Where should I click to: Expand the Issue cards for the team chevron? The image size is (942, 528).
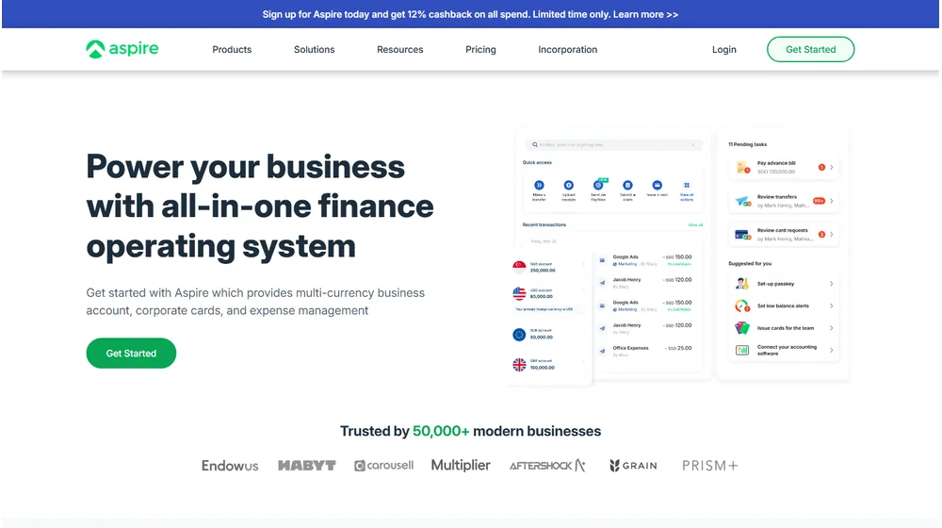pyautogui.click(x=832, y=328)
